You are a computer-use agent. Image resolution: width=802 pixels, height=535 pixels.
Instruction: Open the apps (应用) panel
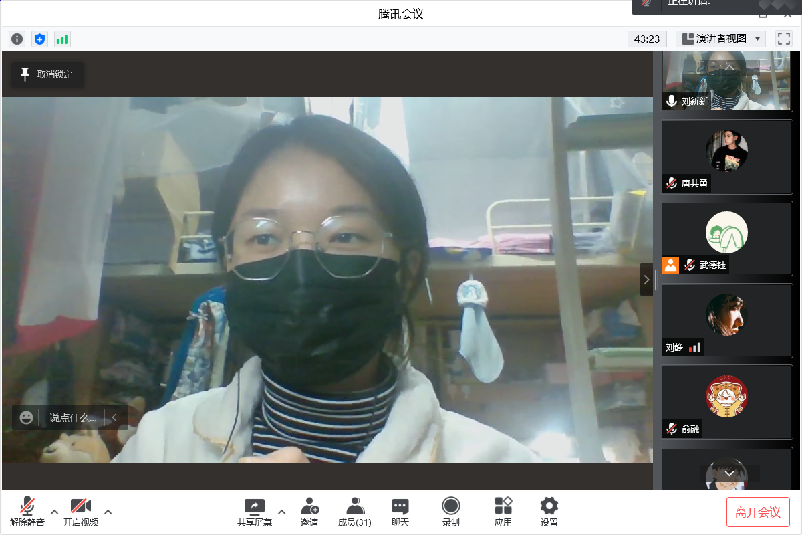(503, 512)
